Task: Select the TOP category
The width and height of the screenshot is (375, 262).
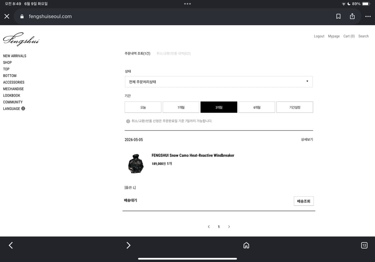Action: (6, 69)
